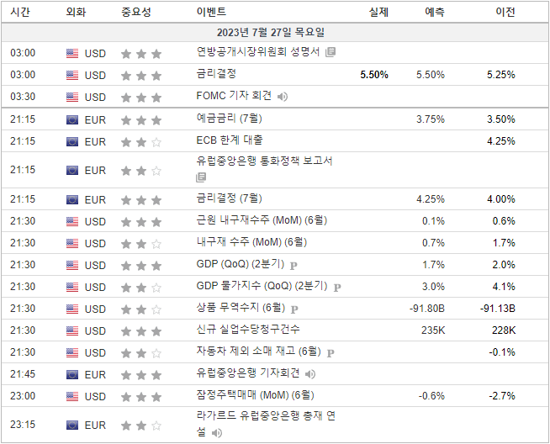Click the 2023년 7월 27일 목요일 date row
Image resolution: width=550 pixels, height=444 pixels.
[x=274, y=32]
